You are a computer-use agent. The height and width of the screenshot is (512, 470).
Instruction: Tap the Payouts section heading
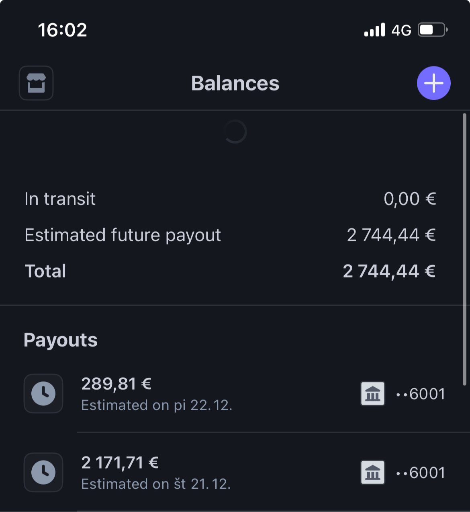(x=60, y=340)
